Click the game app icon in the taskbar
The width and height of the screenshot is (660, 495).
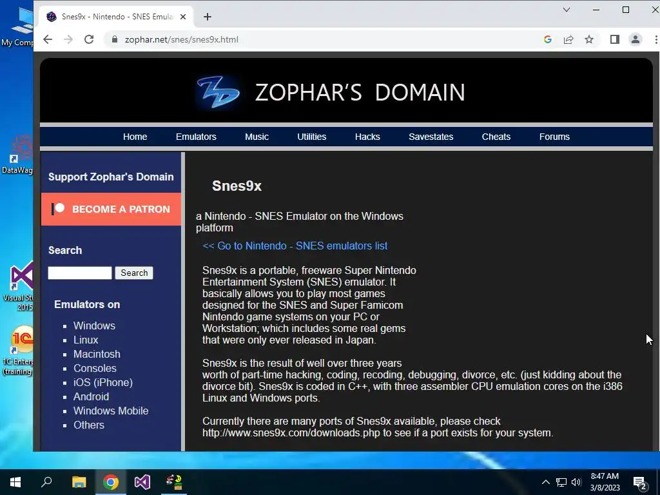[x=174, y=482]
